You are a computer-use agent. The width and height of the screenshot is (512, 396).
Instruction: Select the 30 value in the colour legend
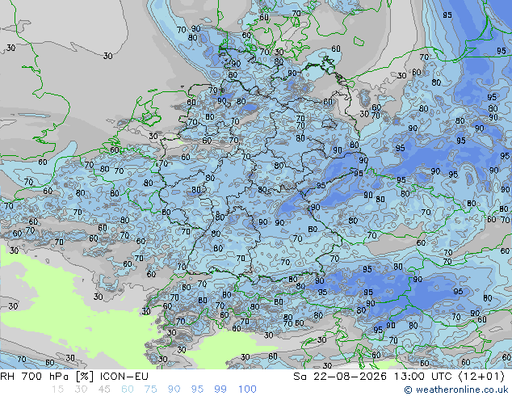click(81, 390)
